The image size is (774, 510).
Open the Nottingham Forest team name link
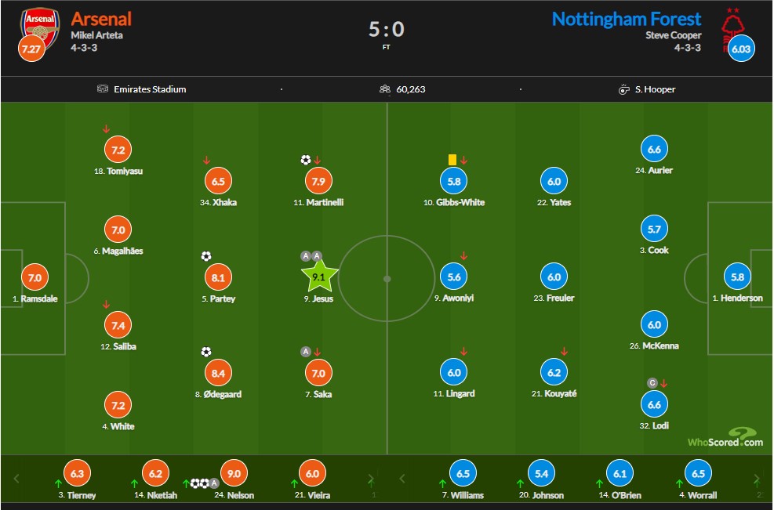coord(626,19)
